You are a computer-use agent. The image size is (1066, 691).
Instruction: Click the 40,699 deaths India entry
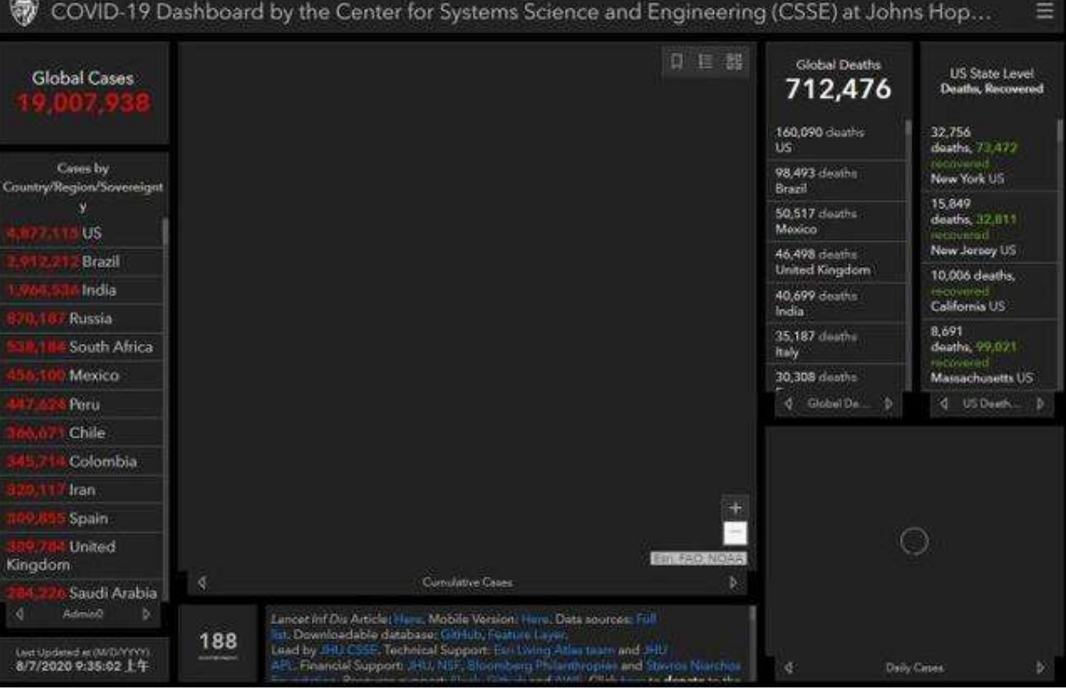coord(837,303)
